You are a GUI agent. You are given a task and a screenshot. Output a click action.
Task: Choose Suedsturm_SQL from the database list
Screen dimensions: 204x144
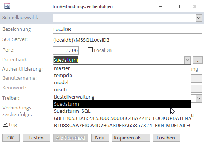click(122, 111)
